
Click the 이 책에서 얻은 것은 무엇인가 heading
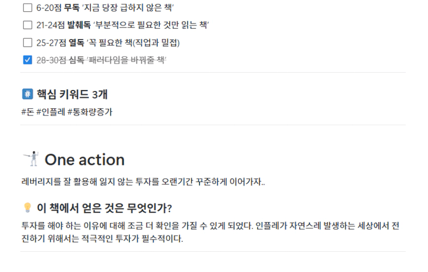[103, 209]
